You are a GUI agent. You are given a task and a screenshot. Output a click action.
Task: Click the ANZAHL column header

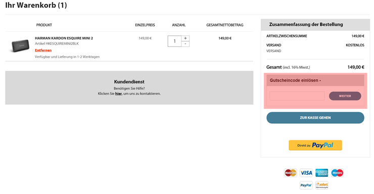178,25
